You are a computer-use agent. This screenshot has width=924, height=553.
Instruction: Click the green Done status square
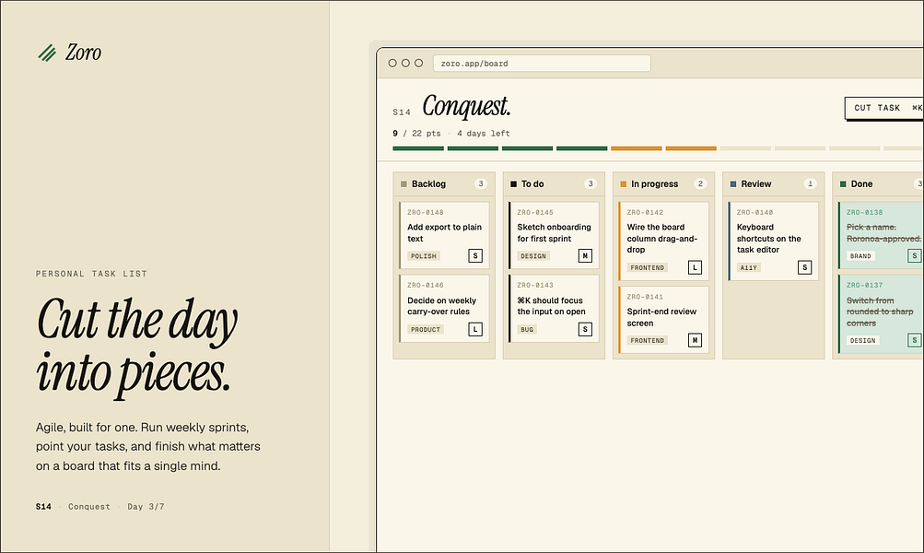click(843, 184)
